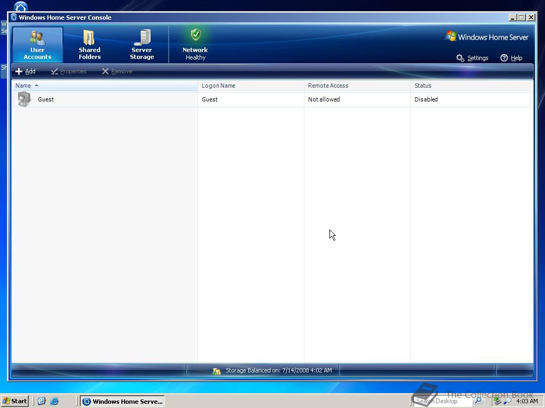
Task: Sort by the Remote Access column
Action: pyautogui.click(x=357, y=86)
